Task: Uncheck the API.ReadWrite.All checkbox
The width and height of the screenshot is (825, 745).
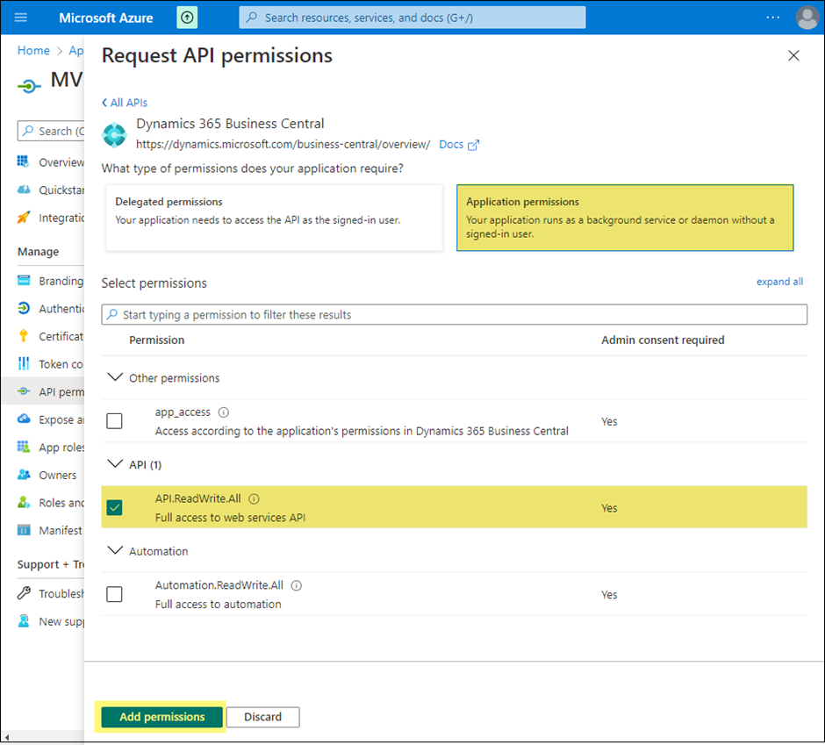Action: coord(114,508)
